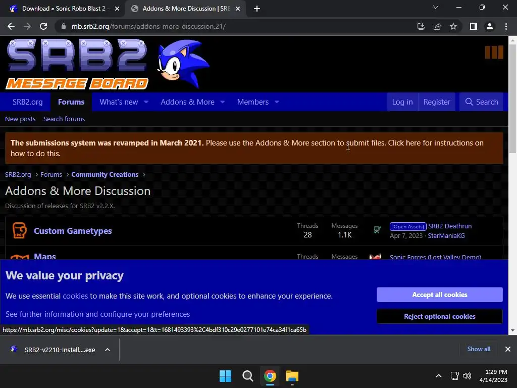
Task: View site information lock icon
Action: coord(64,26)
